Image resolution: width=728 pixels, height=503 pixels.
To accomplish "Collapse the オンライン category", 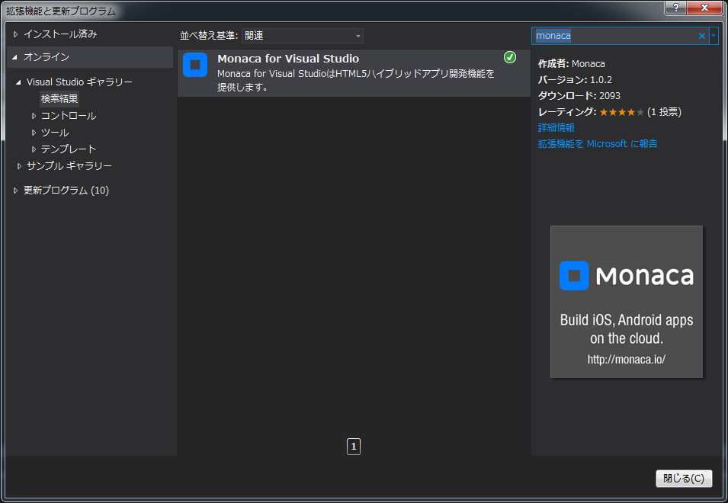I will (x=15, y=57).
